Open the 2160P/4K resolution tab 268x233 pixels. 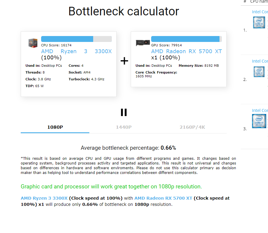coord(192,127)
